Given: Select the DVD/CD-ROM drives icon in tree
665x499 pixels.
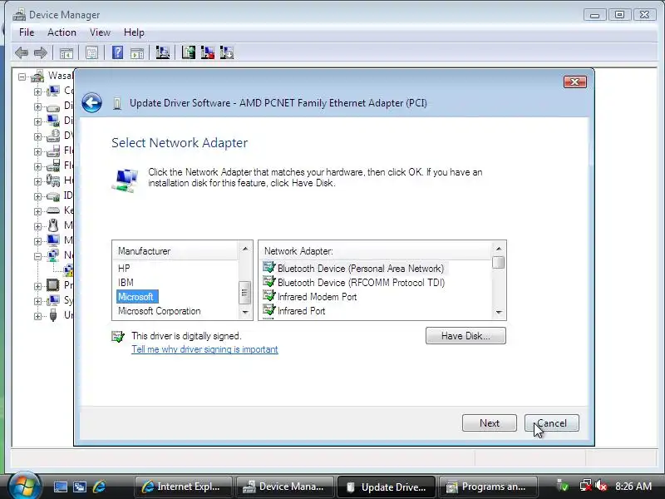Looking at the screenshot, I should click(x=53, y=136).
